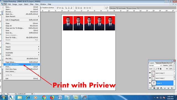The image size is (177, 100).
Task: Choose Print Online menu entry
Action: click(x=22, y=71)
